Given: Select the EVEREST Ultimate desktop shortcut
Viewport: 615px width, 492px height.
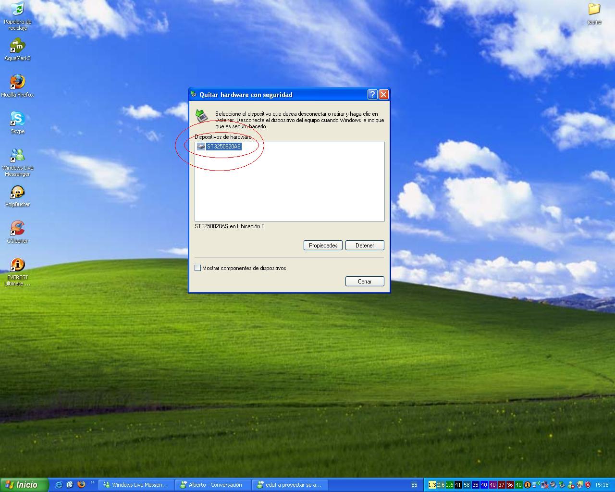Looking at the screenshot, I should click(18, 272).
